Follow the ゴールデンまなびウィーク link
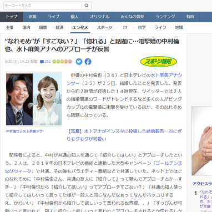The image size is (212, 212). [x=93, y=167]
